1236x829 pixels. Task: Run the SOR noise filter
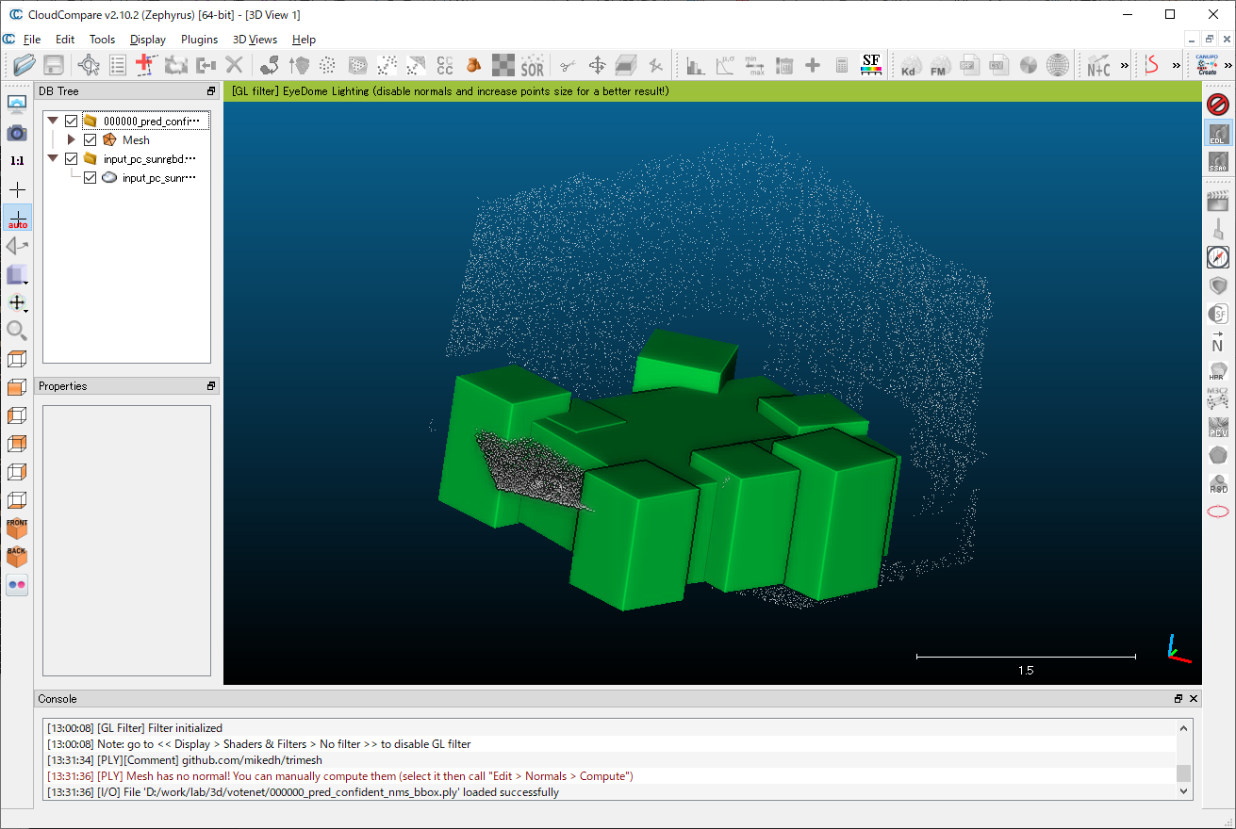pyautogui.click(x=533, y=65)
